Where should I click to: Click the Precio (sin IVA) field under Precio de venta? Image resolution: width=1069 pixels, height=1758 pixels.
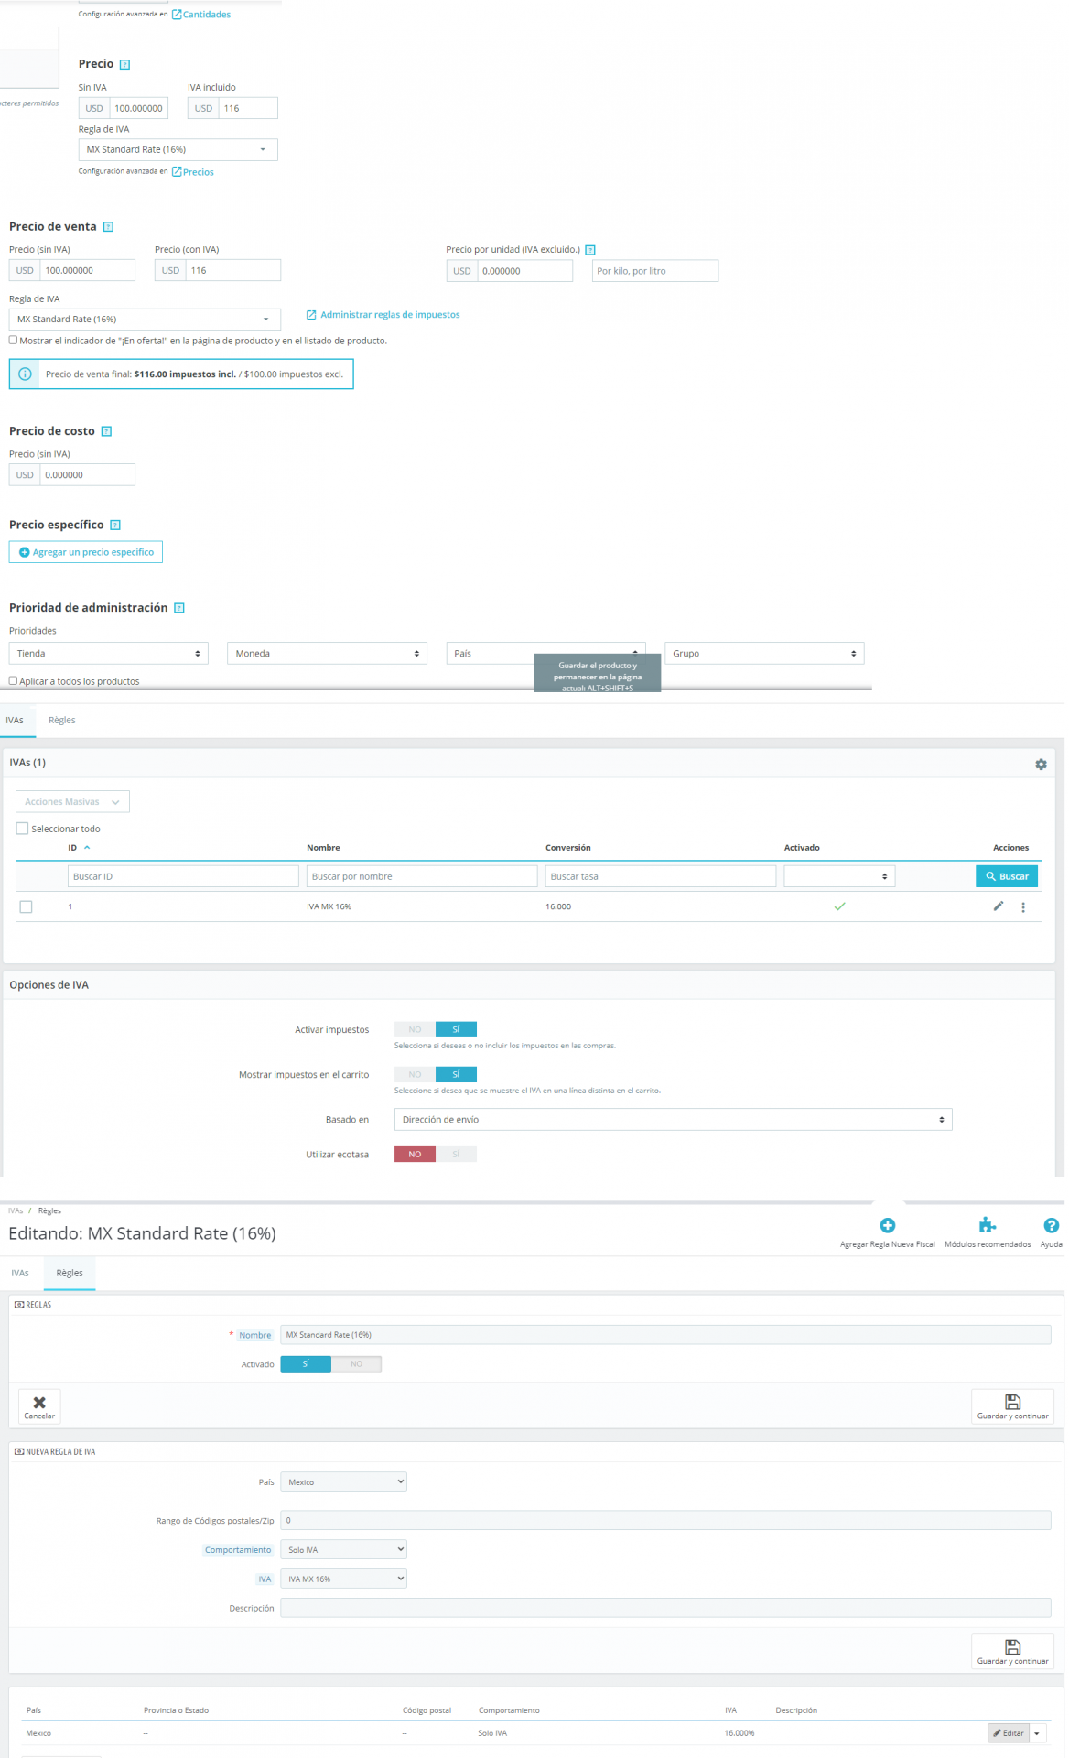point(87,270)
